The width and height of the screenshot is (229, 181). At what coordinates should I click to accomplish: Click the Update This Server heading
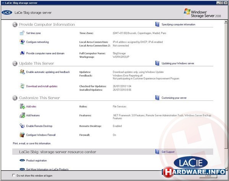click(x=37, y=64)
